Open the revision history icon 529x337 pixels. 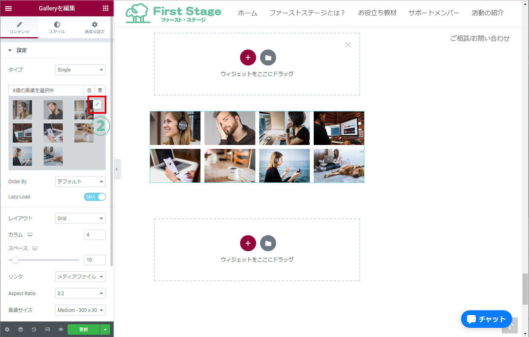34,329
